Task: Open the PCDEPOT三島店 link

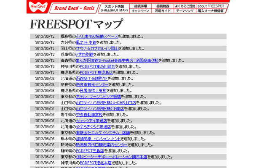Action: pyautogui.click(x=90, y=151)
